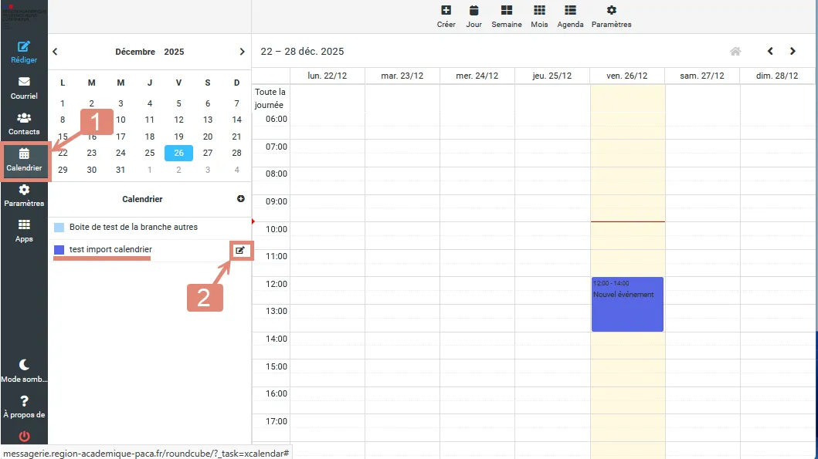Screen dimensions: 818x459
Task: Go to previous month in mini calendar
Action: 55,52
